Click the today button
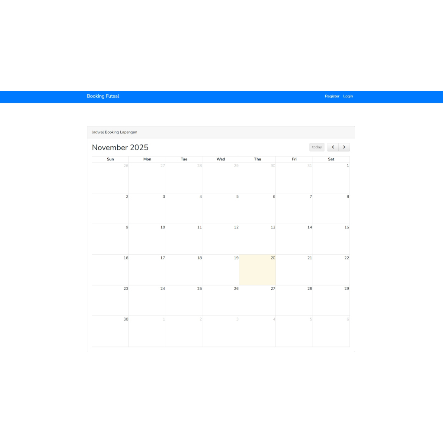 tap(316, 147)
